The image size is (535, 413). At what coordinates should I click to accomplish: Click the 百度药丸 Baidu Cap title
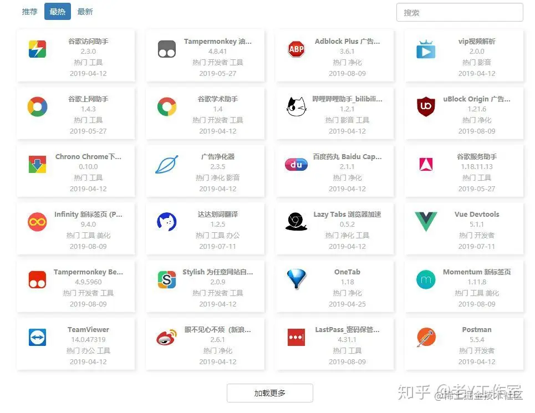point(347,156)
